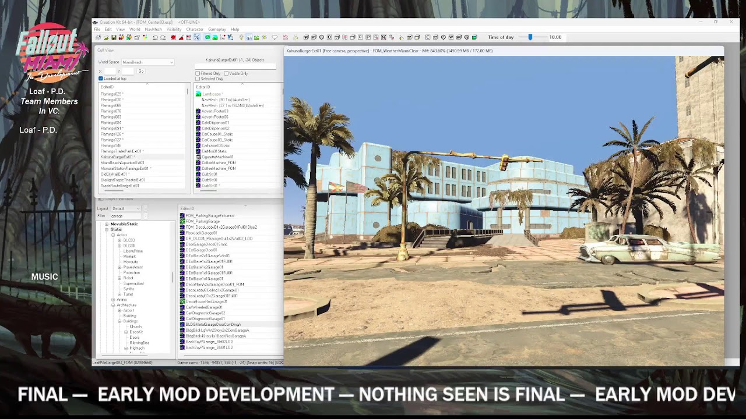Select the CarFrame03Static object row
Viewport: 746px width, 419px height.
pos(216,145)
